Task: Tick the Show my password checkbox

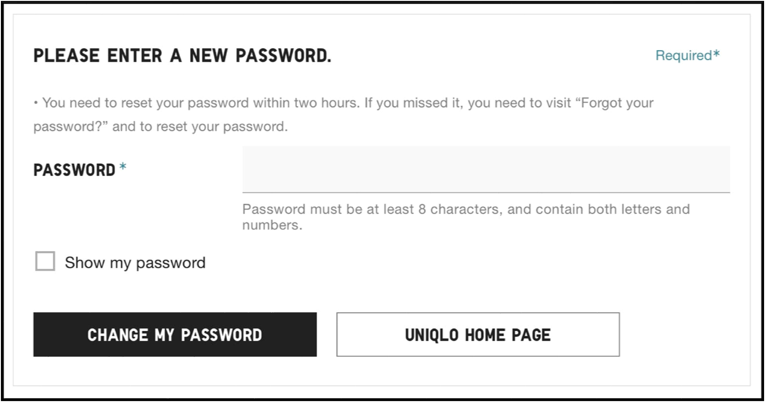Action: 45,261
